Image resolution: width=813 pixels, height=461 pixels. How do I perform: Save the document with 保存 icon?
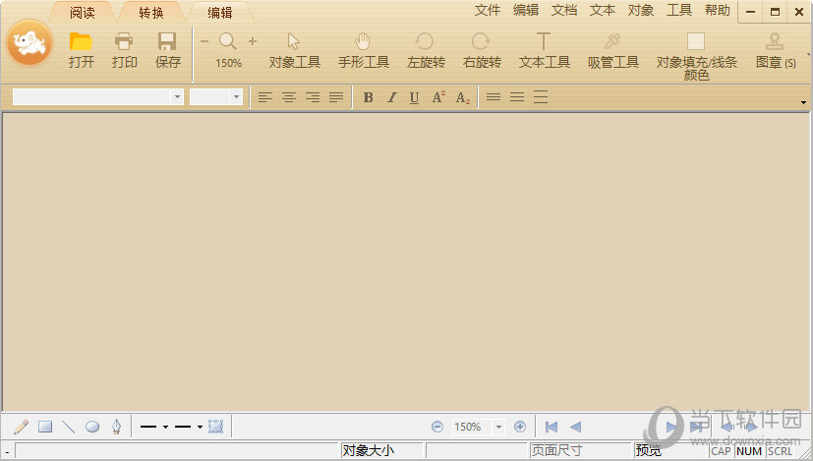[167, 50]
